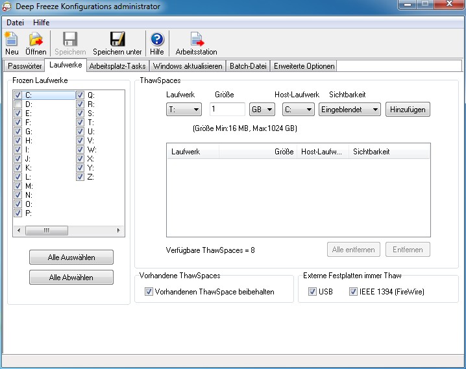
Task: Go to the Arbeitsplatz-Tasks tab
Action: [117, 66]
